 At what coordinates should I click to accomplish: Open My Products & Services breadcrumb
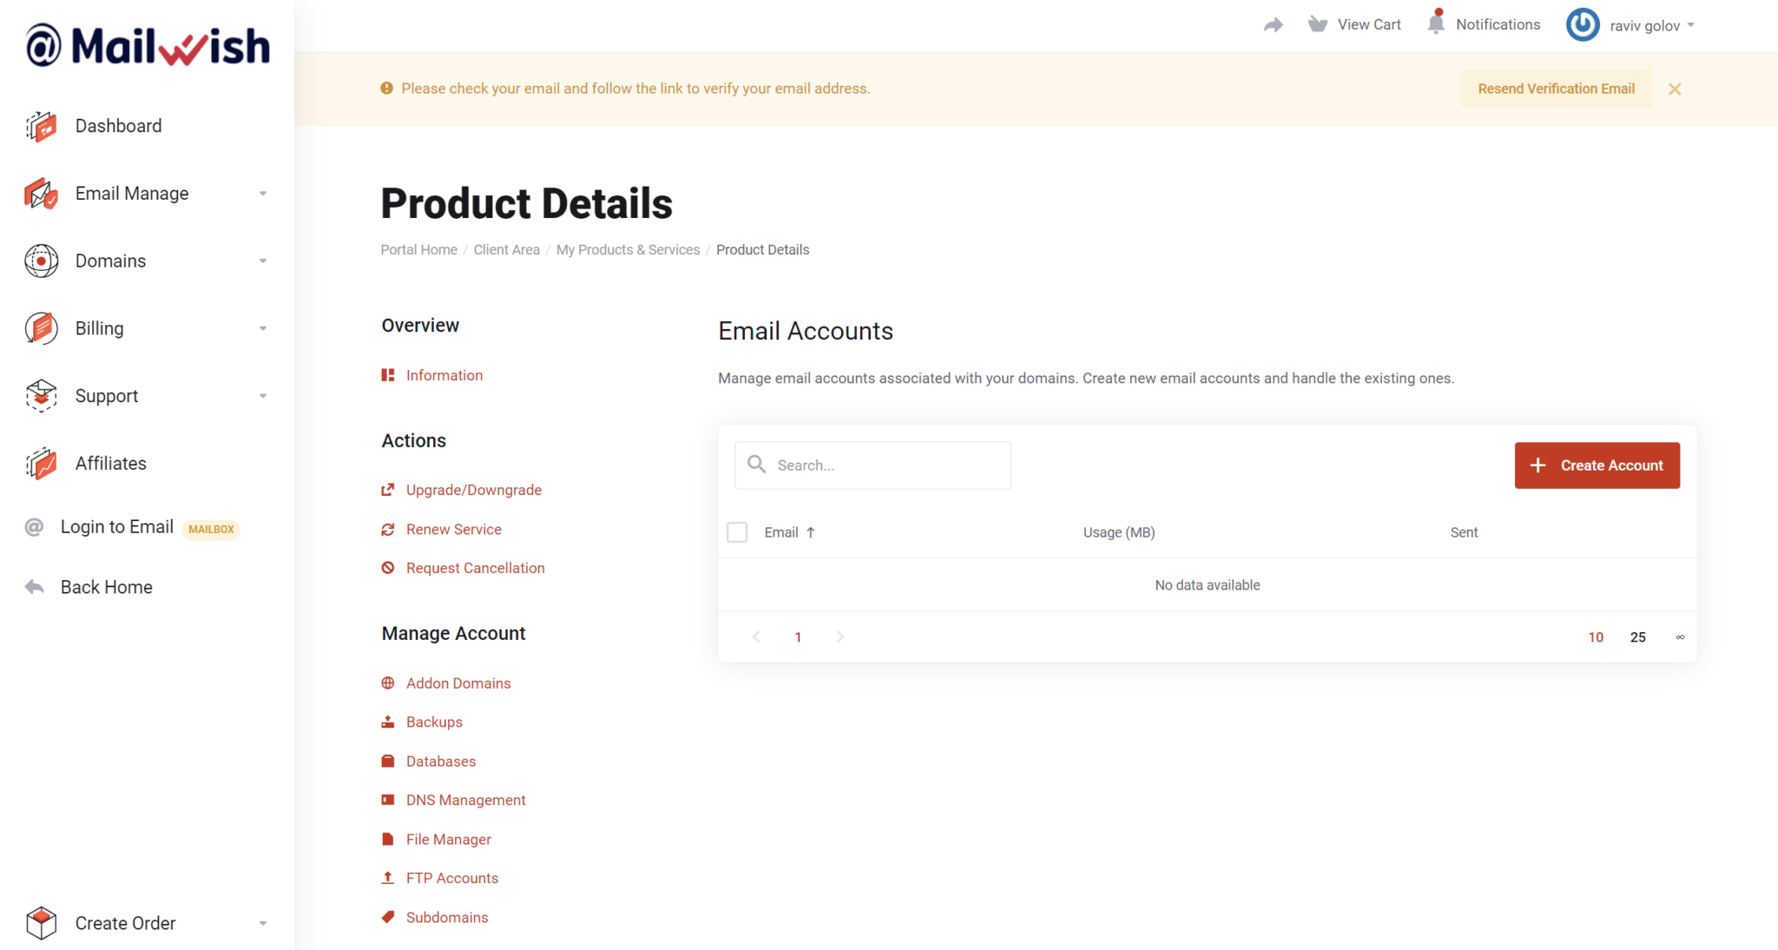[x=628, y=249]
